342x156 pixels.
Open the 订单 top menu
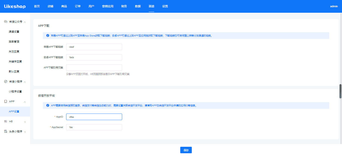click(x=78, y=6)
